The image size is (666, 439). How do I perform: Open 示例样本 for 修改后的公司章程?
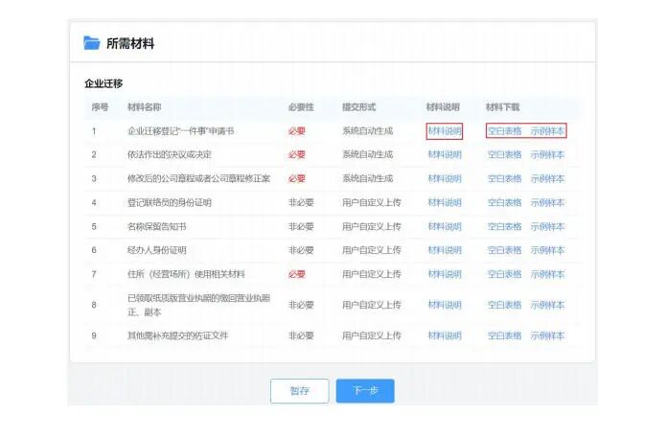click(547, 178)
